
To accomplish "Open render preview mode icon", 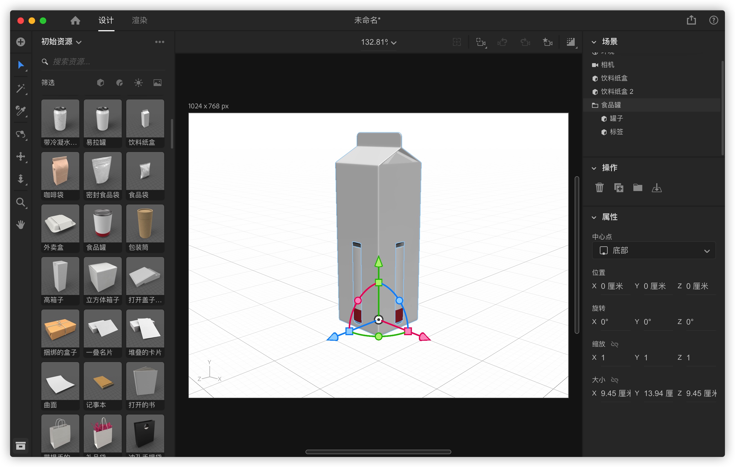I will (571, 42).
